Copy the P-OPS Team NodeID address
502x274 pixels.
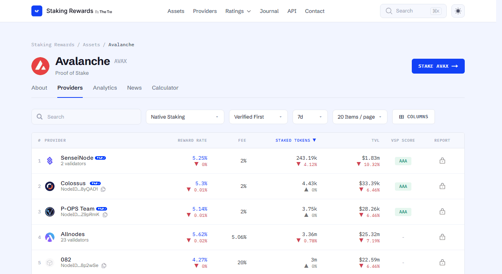[105, 215]
